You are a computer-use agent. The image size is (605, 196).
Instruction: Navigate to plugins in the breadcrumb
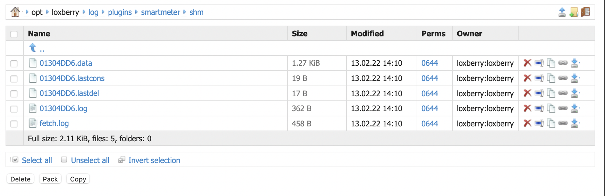tap(120, 12)
